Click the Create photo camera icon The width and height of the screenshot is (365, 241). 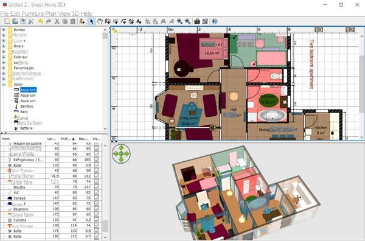(197, 21)
